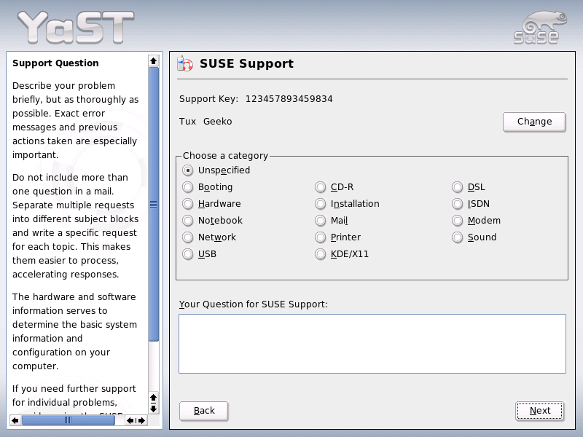Select the Network radio button
Screen dimensions: 583x437
coord(188,237)
